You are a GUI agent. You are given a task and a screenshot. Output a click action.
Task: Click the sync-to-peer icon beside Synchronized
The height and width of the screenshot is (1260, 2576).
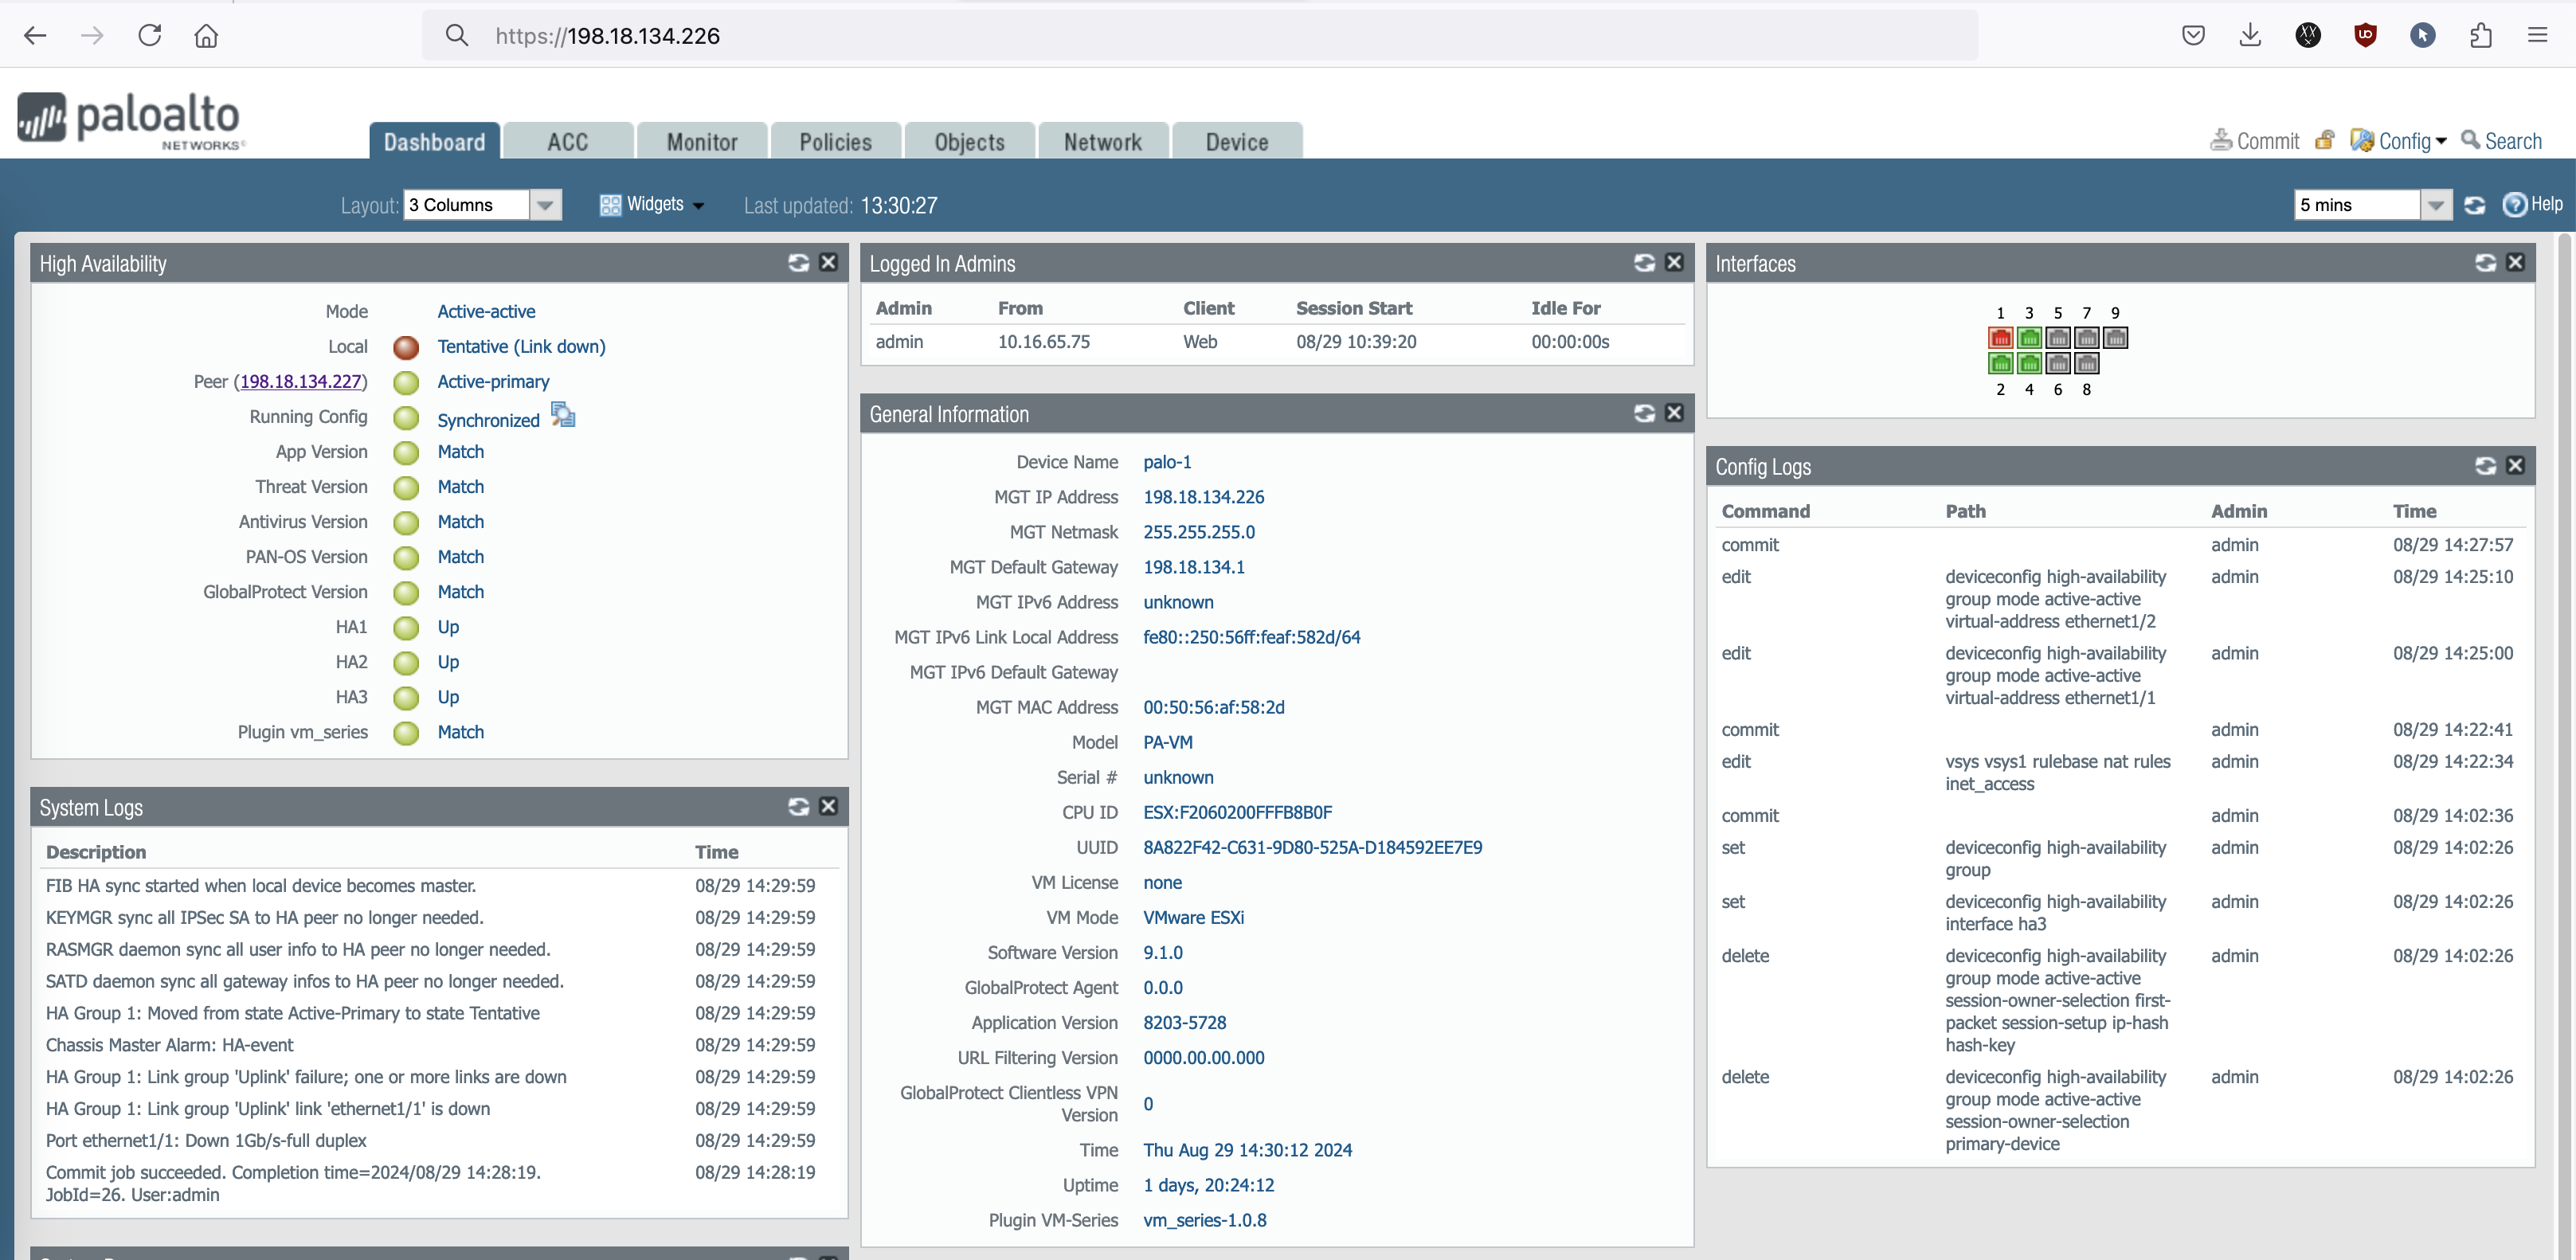[x=563, y=415]
